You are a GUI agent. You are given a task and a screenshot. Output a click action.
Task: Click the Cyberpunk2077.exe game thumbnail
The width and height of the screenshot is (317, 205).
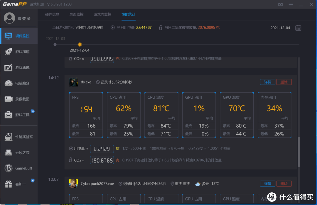(x=74, y=184)
